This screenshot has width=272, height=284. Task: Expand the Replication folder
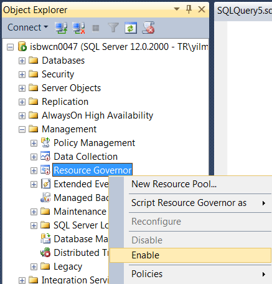click(22, 102)
